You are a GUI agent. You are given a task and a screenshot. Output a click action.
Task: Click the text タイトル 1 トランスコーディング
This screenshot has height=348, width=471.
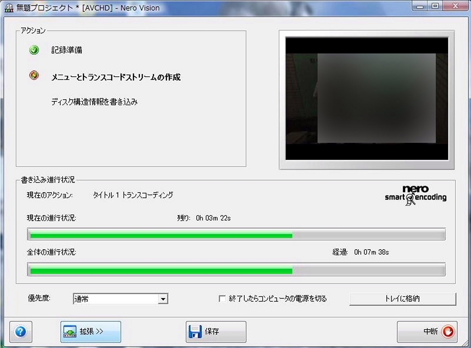[133, 195]
